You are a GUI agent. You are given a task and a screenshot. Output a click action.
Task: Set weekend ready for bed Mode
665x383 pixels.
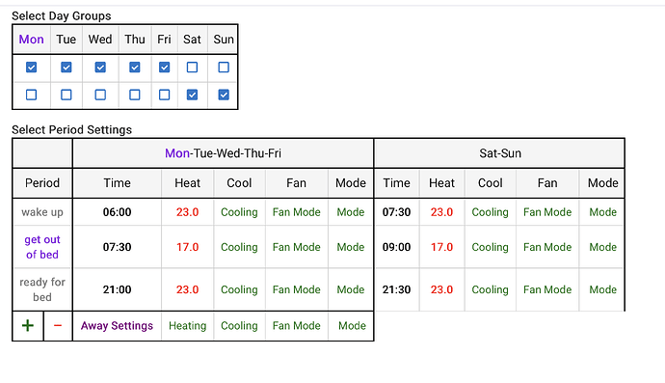coord(603,289)
